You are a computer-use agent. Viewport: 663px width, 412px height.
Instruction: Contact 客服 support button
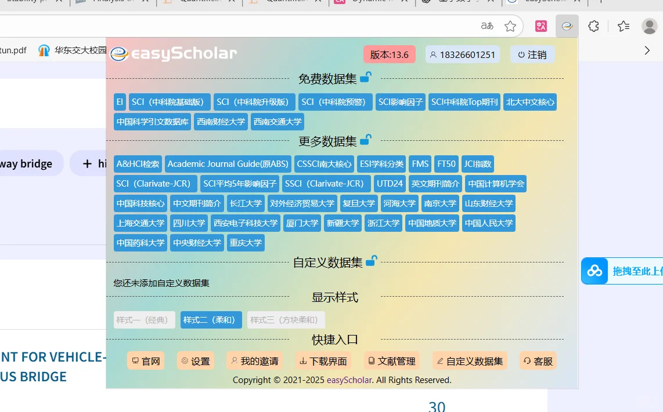click(538, 361)
